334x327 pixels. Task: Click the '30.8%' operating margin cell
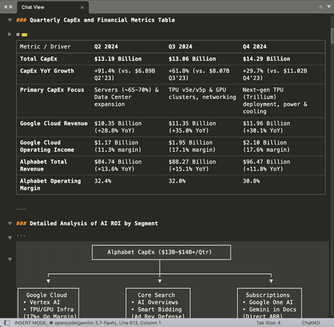coord(251,181)
